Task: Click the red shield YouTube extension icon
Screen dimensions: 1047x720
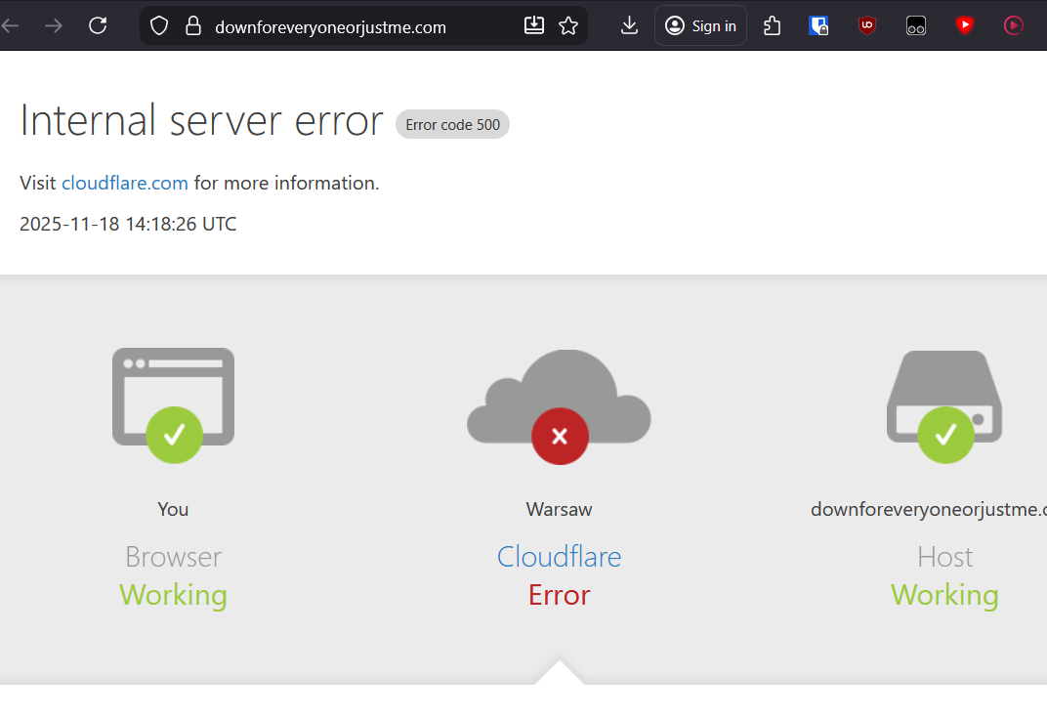Action: [x=965, y=26]
